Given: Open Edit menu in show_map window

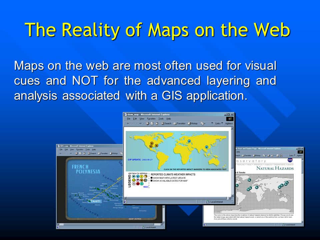Looking at the screenshot, I should coord(135,119).
